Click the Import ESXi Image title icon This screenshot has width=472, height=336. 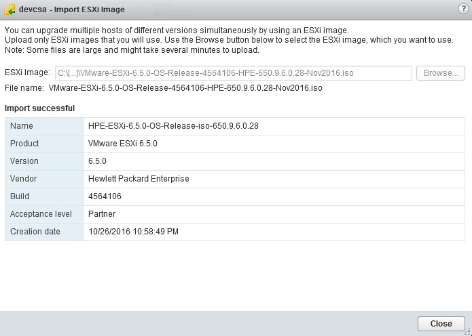tap(10, 9)
